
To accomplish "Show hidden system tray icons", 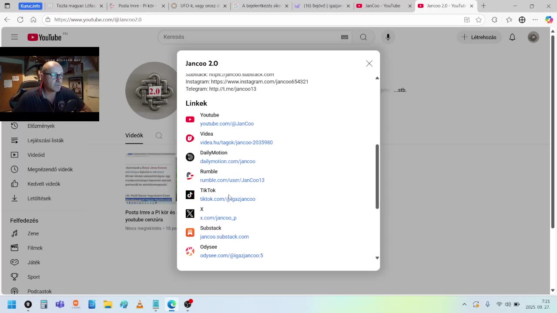I will [464, 304].
